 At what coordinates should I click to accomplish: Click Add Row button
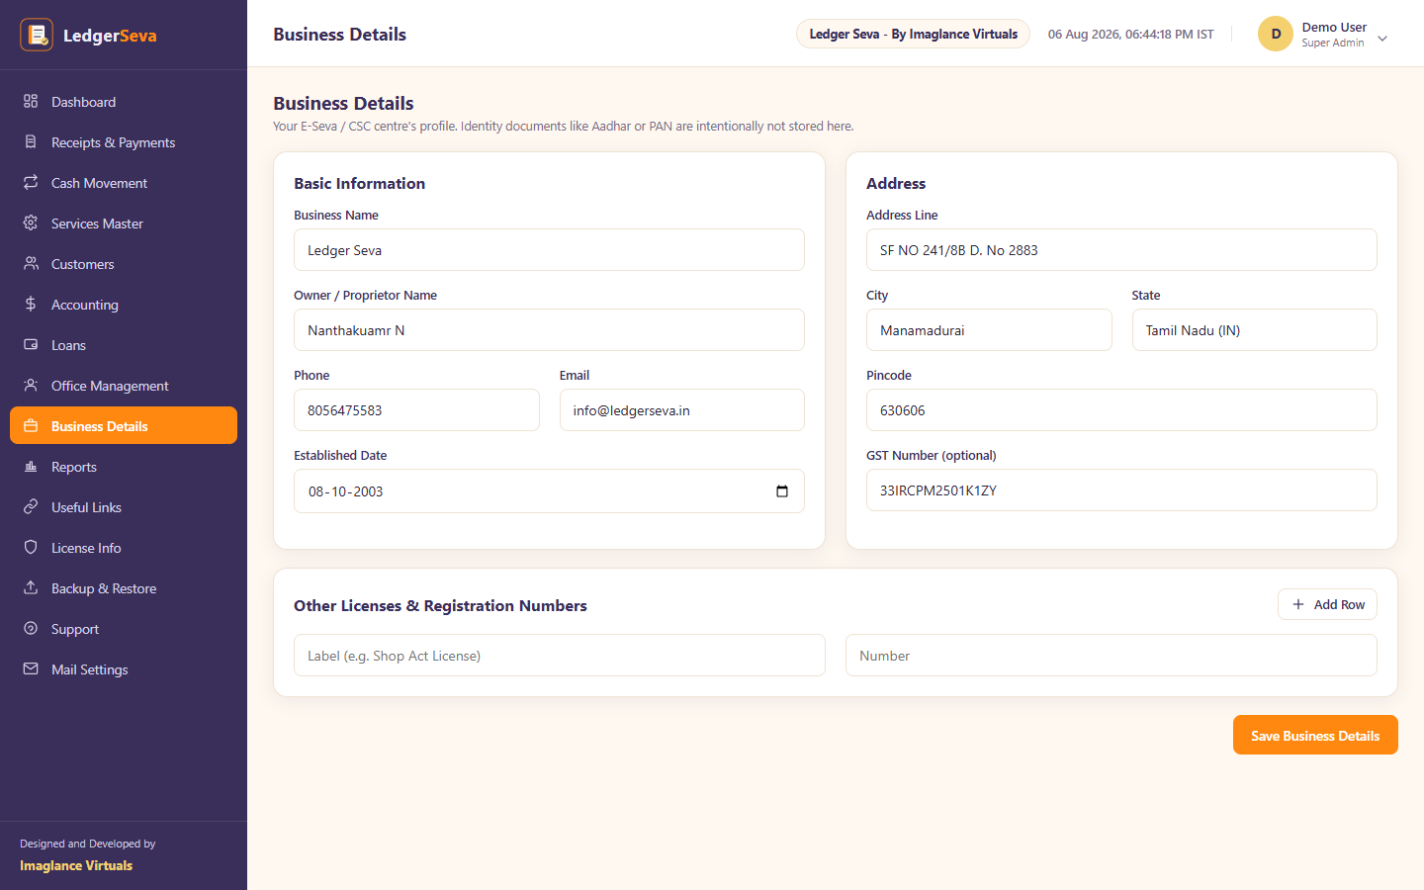point(1327,604)
